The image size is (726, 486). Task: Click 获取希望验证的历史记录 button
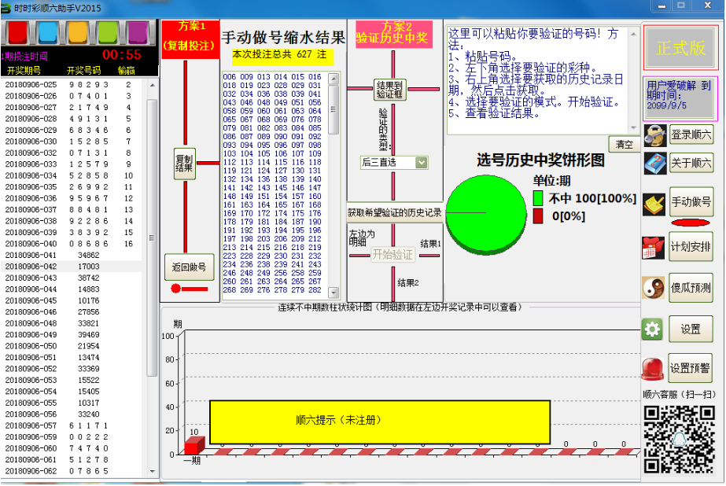point(395,213)
